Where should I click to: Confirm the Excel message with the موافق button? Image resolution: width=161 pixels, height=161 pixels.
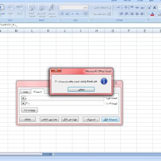point(81,89)
